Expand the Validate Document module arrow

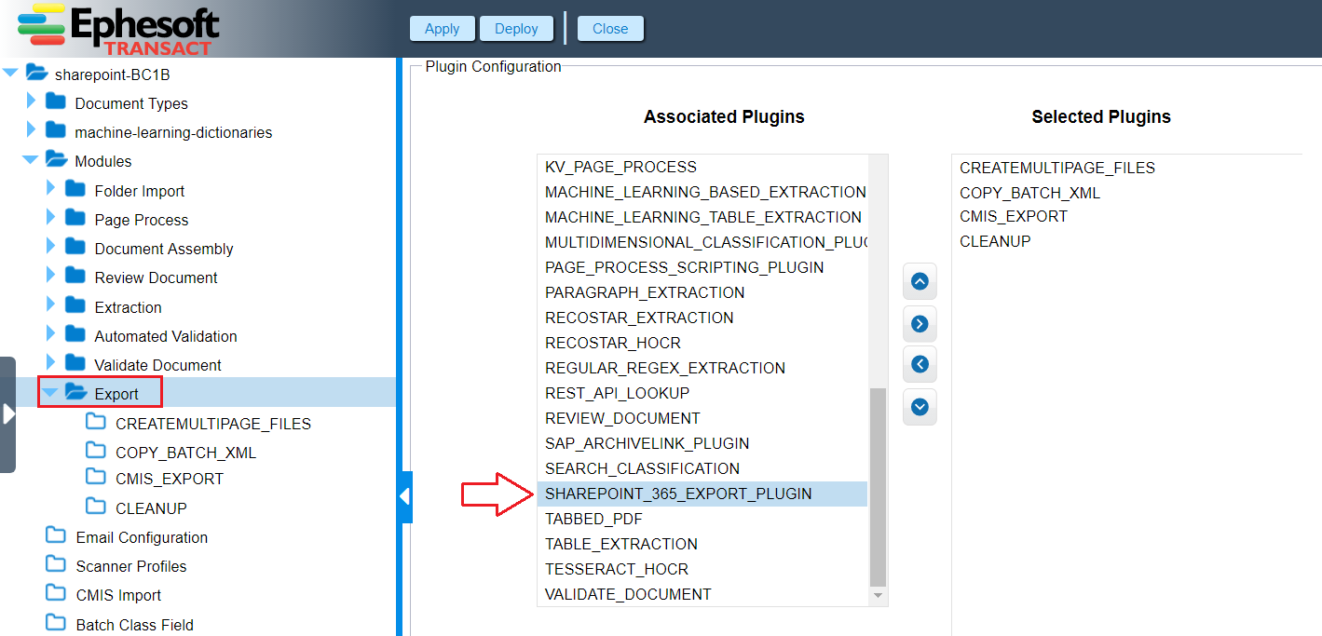[50, 363]
